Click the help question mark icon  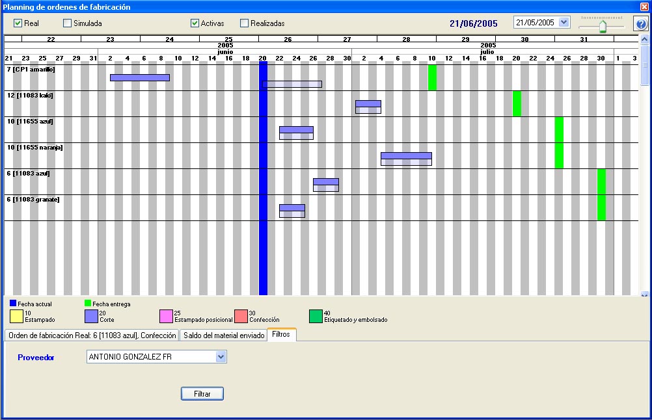tap(641, 24)
